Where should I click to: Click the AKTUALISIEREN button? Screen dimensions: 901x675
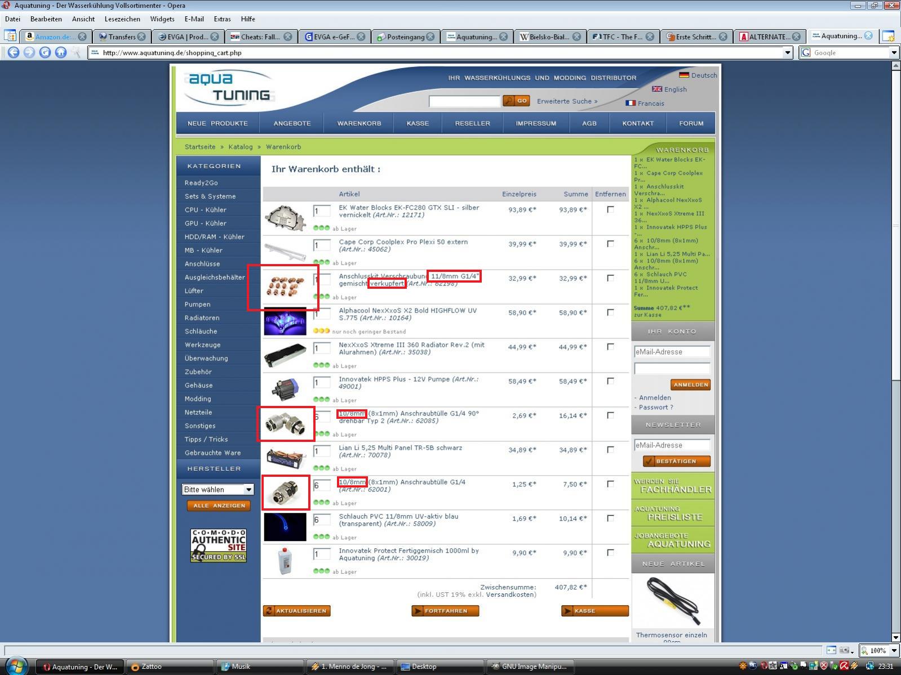coord(296,611)
